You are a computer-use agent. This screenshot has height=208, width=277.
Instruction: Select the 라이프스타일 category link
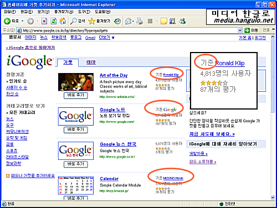click(x=17, y=157)
